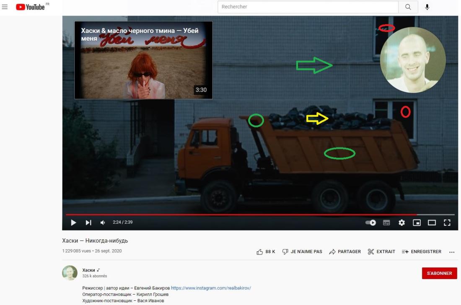Click the S'ABONNER subscribe button
Image resolution: width=461 pixels, height=305 pixels.
click(x=439, y=273)
